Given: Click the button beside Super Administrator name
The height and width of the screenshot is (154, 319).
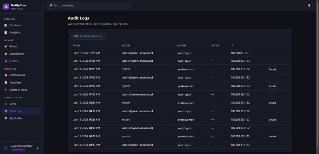Looking at the screenshot, I should pos(37,148).
